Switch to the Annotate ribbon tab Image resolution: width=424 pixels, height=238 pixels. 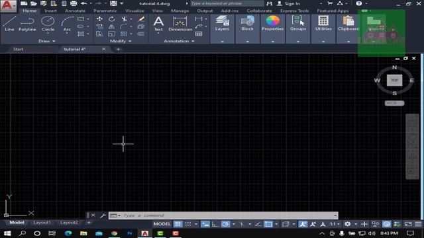75,11
